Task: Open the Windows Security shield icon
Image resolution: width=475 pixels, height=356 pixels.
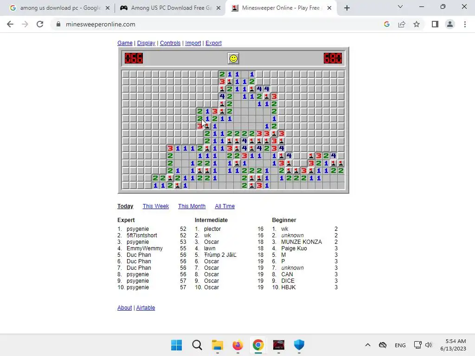Action: (299, 345)
